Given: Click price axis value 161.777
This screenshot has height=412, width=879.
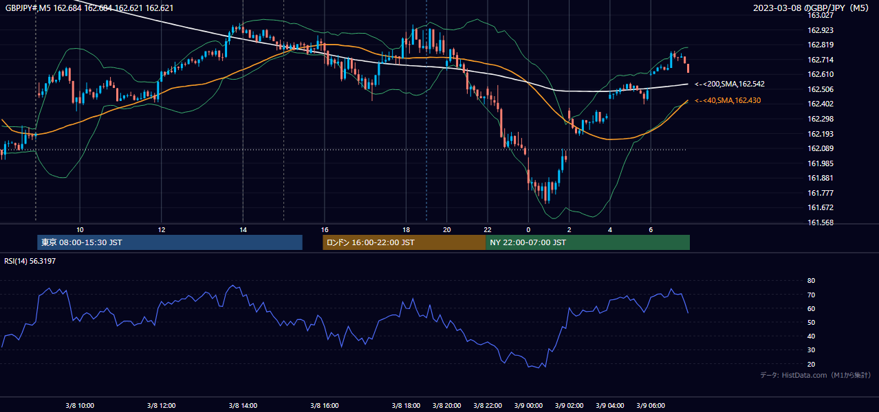Looking at the screenshot, I should pyautogui.click(x=821, y=193).
